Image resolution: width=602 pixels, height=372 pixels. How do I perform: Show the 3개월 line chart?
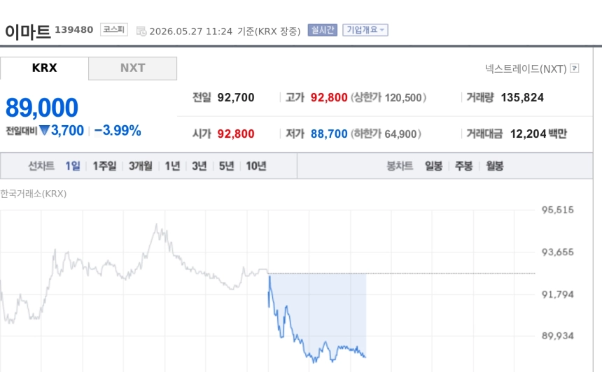[141, 166]
